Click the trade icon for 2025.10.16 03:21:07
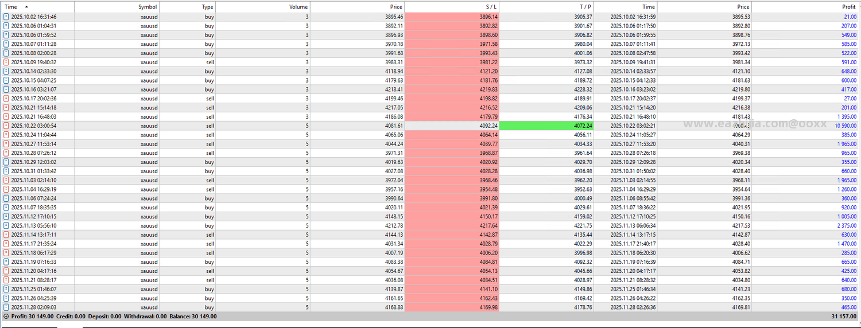This screenshot has height=328, width=861. click(x=6, y=89)
